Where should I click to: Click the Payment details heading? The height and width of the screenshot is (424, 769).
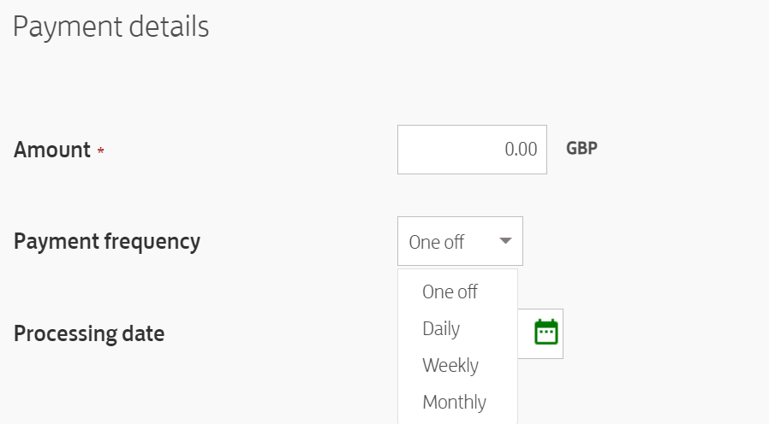(111, 27)
